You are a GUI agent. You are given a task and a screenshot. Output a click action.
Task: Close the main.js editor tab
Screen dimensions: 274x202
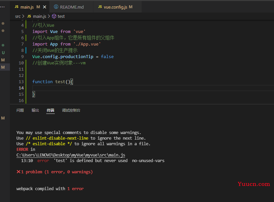coord(45,7)
